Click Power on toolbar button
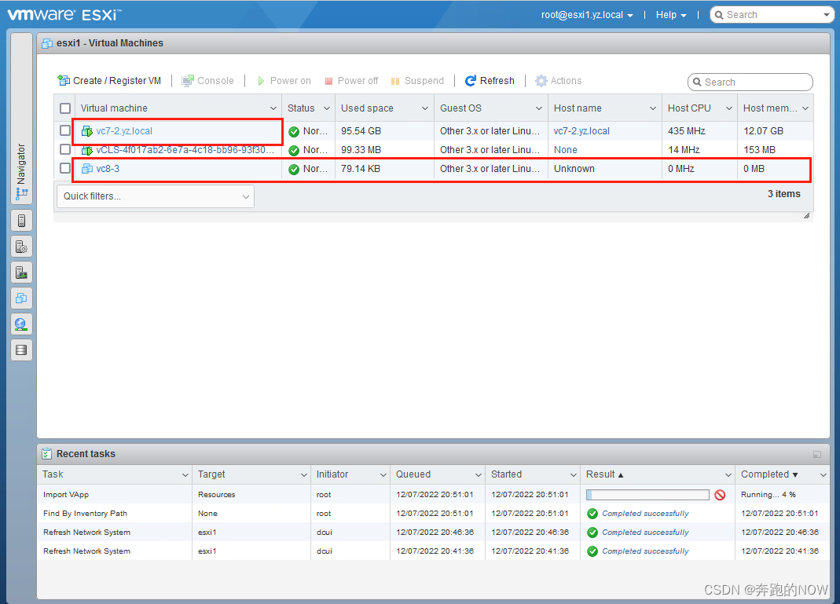 click(284, 81)
